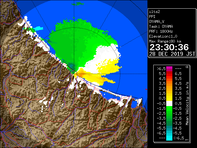Click the letter A at legend top

pyautogui.click(x=187, y=67)
